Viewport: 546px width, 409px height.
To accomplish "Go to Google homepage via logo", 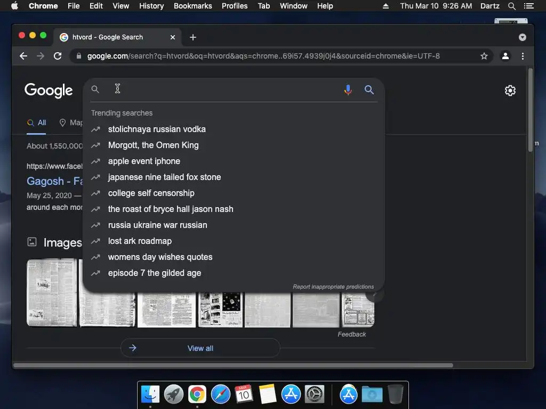I will click(49, 91).
